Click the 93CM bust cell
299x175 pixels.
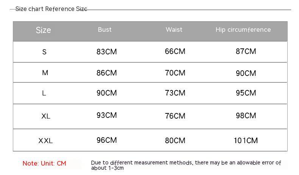[x=107, y=115]
